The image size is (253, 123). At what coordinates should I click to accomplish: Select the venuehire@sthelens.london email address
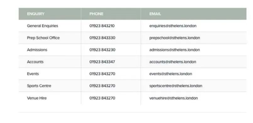pyautogui.click(x=173, y=98)
